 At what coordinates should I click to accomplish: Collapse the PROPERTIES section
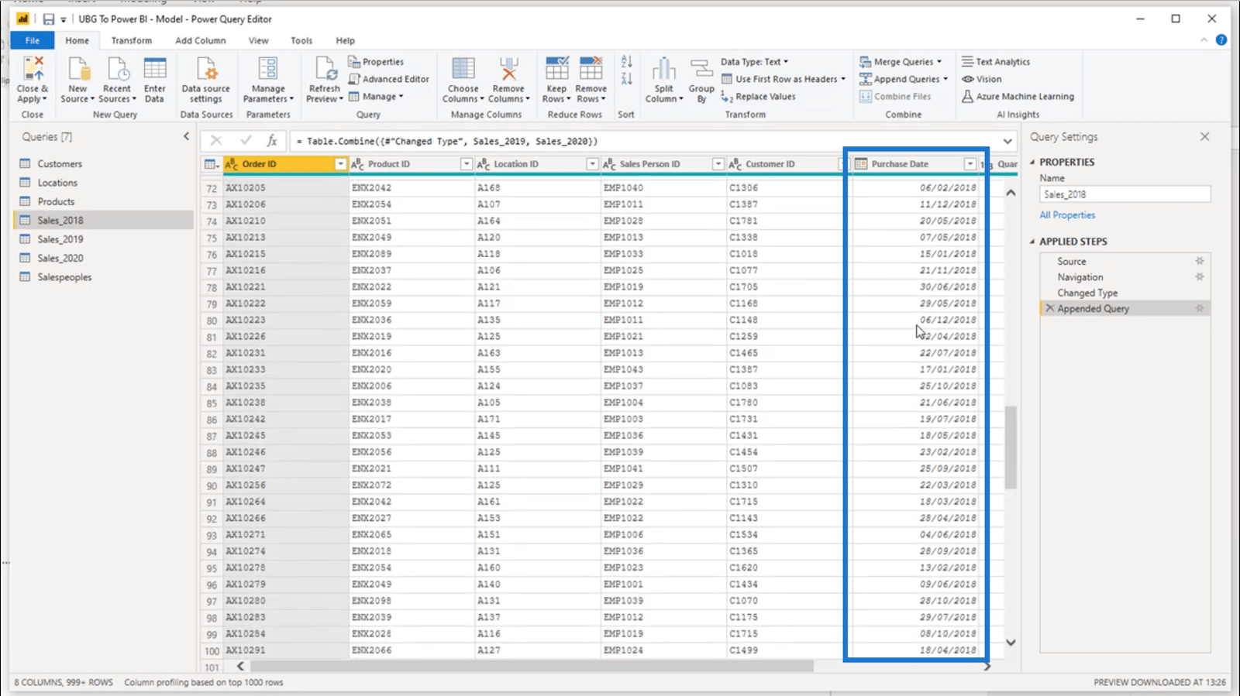point(1032,163)
